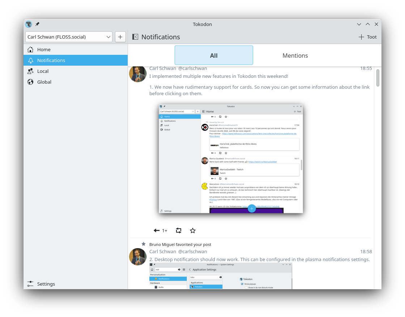
Task: Collapse the sidebar using the panel icon
Action: [x=135, y=37]
